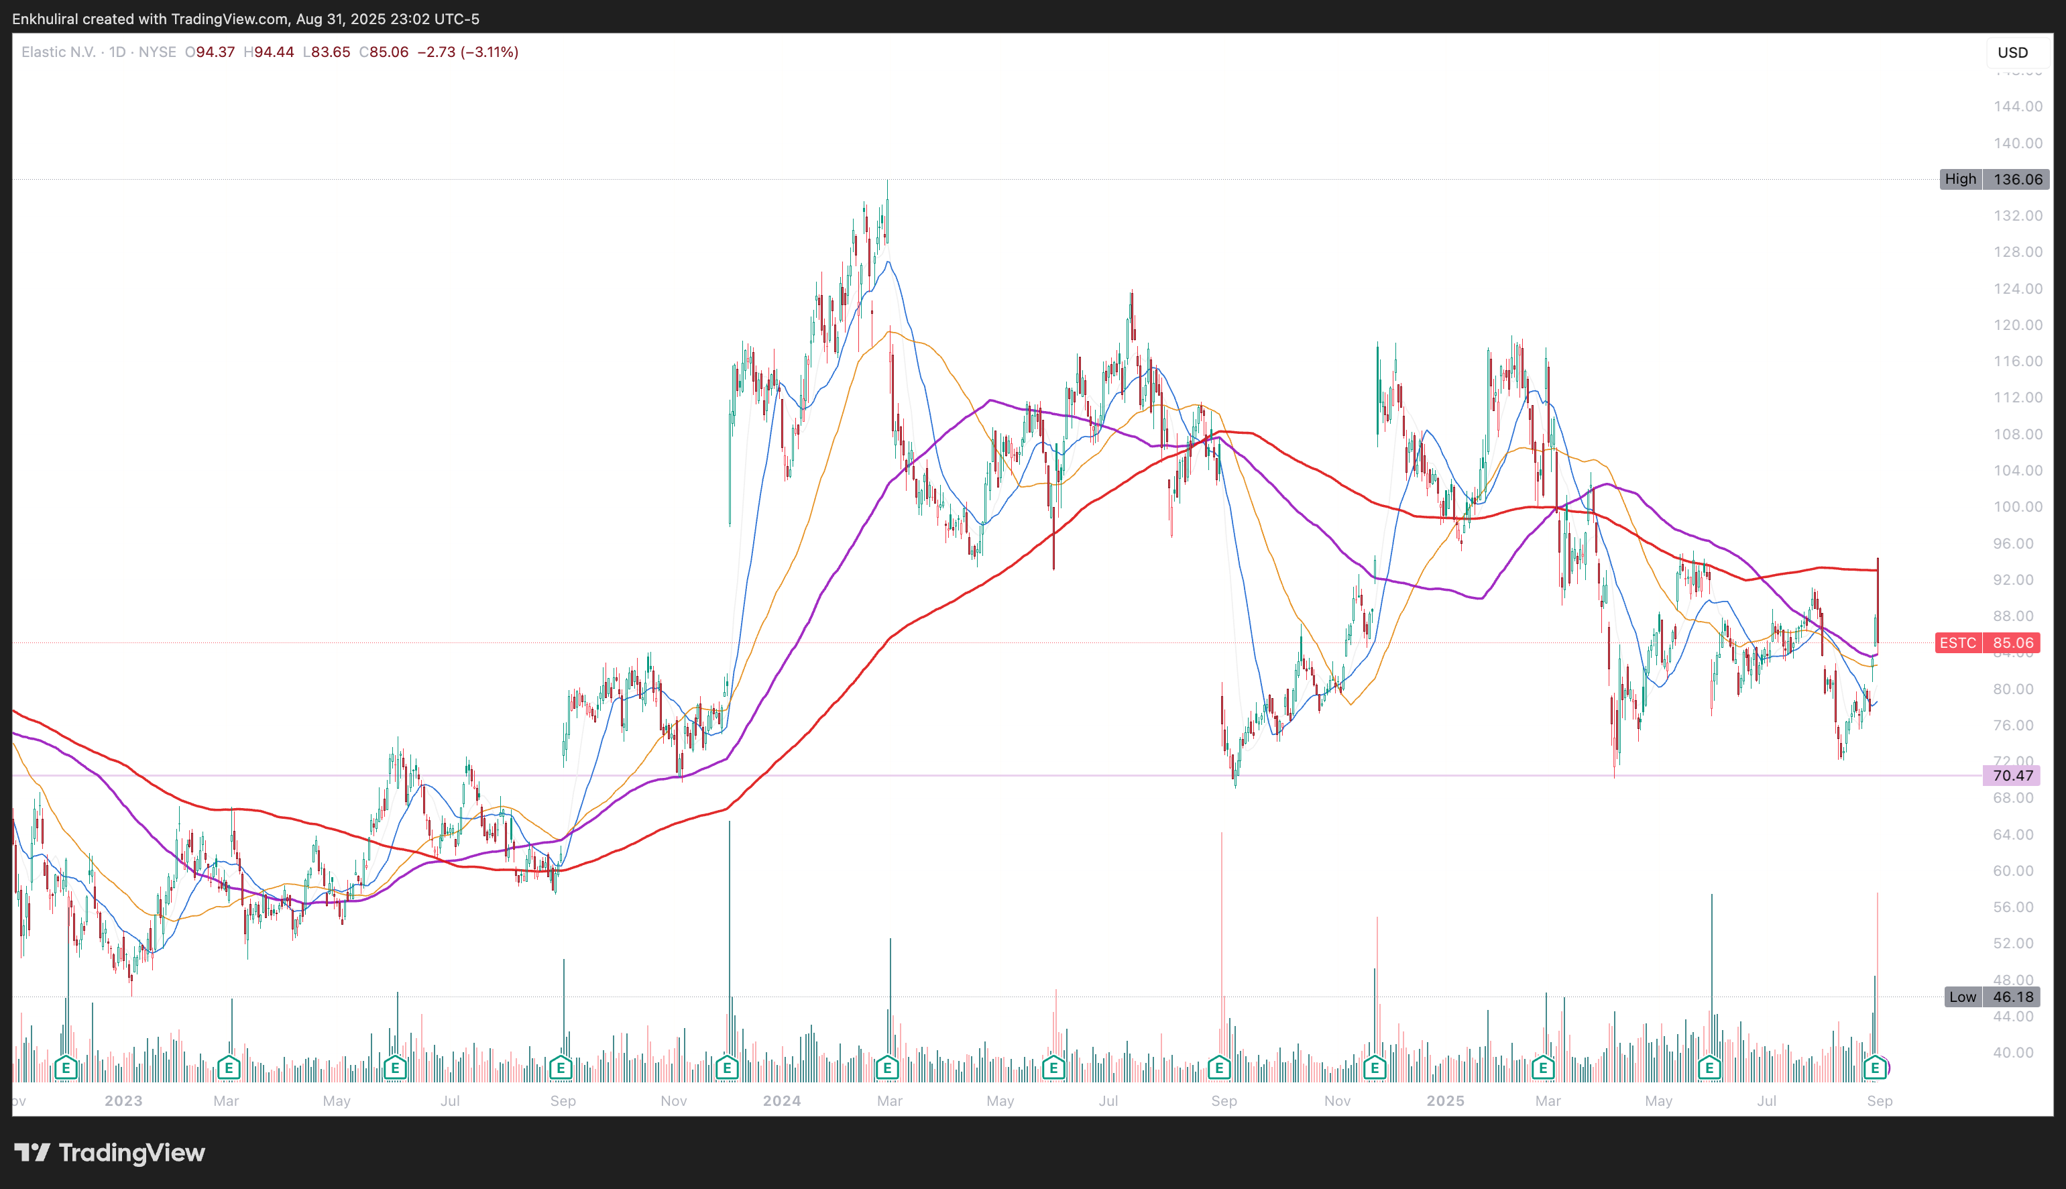
Task: Click the NYSE exchange label in the legend
Action: [x=158, y=52]
